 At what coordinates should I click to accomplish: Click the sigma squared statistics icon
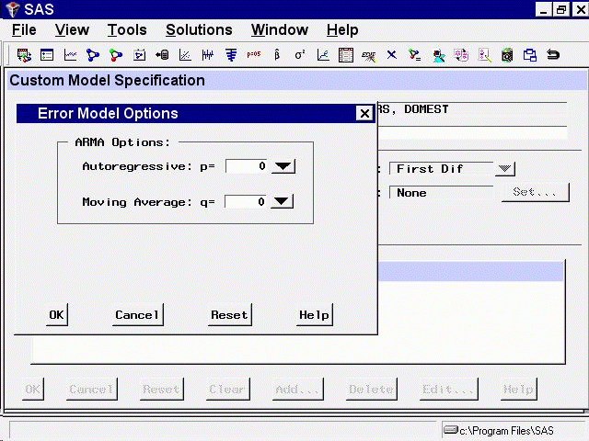click(x=300, y=55)
